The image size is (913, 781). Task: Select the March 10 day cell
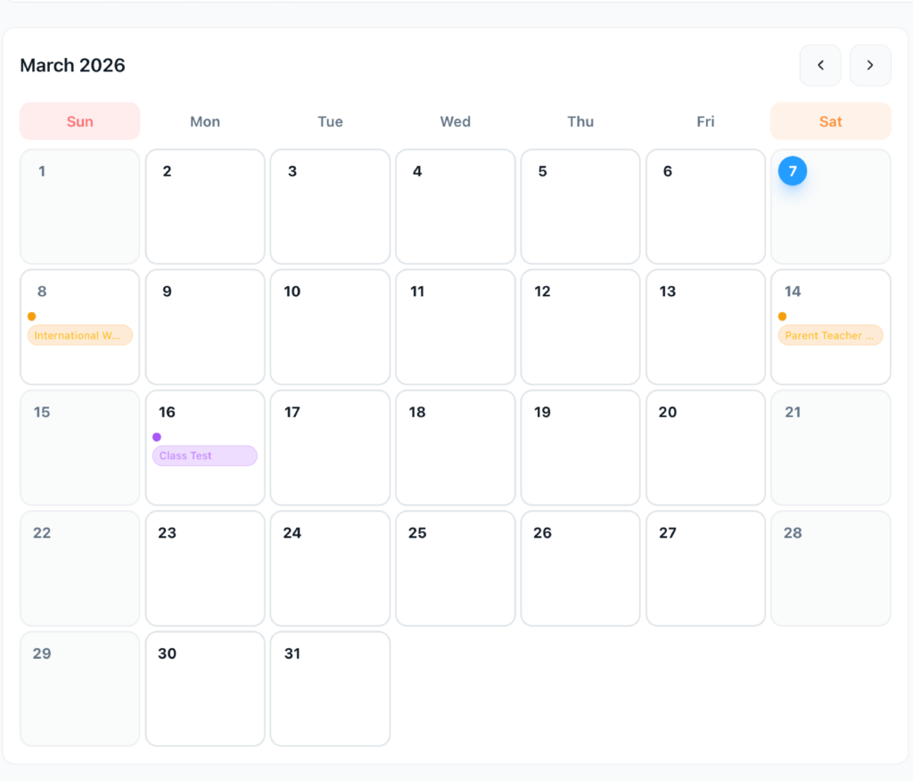click(x=330, y=327)
